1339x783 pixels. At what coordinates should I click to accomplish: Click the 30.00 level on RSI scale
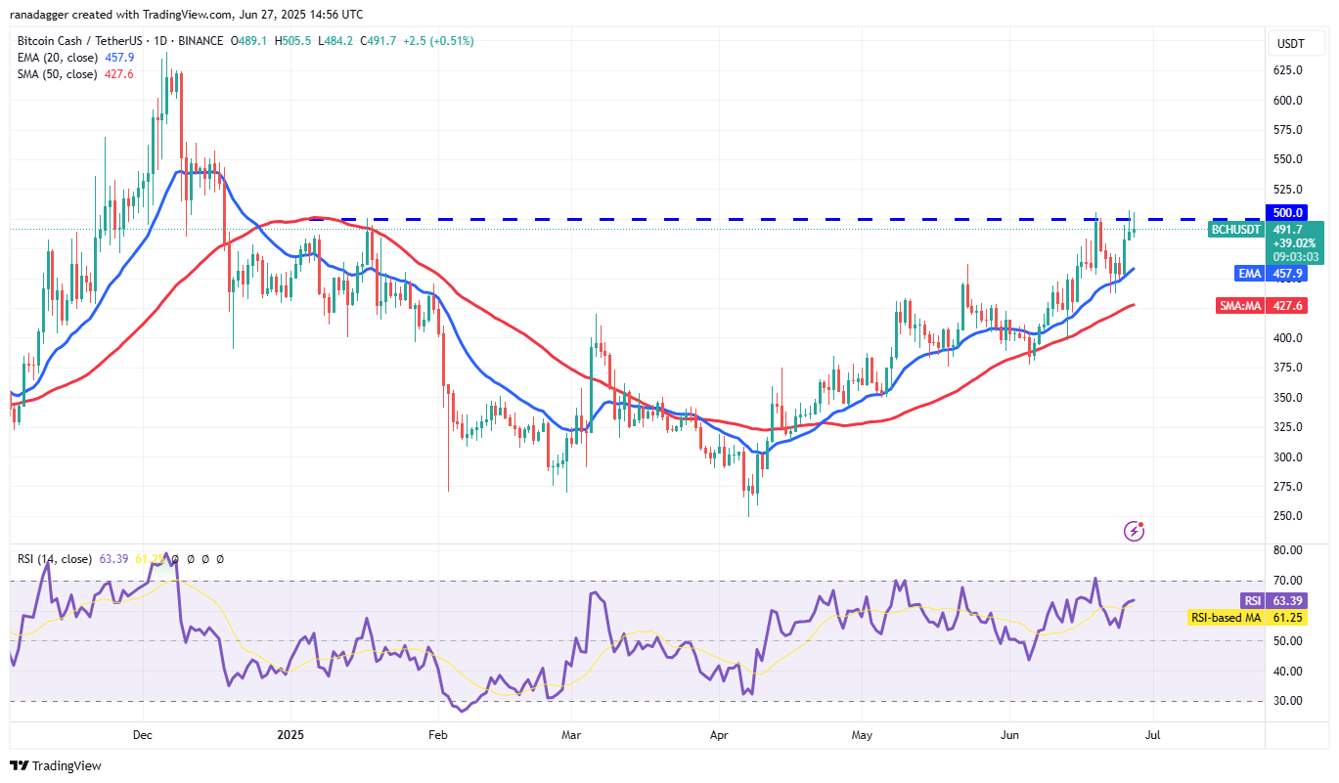[1287, 701]
